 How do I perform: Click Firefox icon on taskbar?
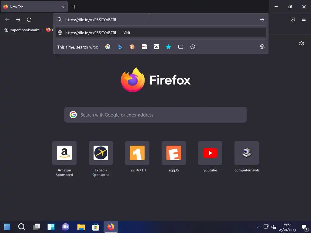pyautogui.click(x=111, y=227)
